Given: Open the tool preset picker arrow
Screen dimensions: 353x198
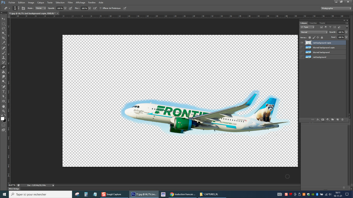Looking at the screenshot, I should tap(9, 8).
